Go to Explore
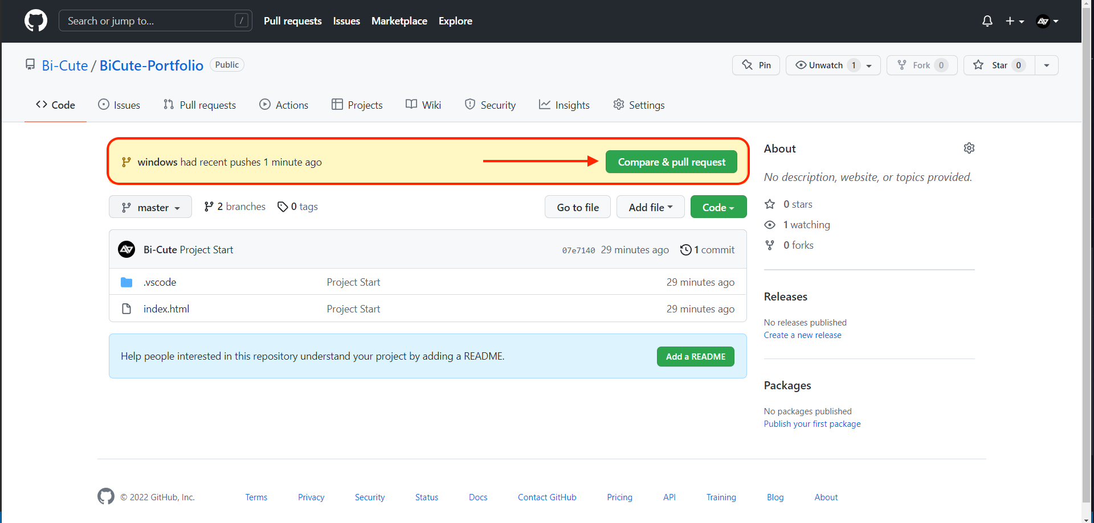The image size is (1094, 523). coord(455,21)
